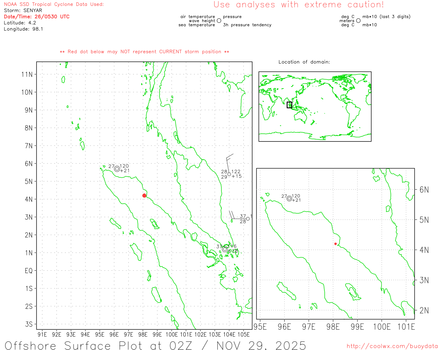Select the double-circle station marker near 1N 104E

(225, 249)
